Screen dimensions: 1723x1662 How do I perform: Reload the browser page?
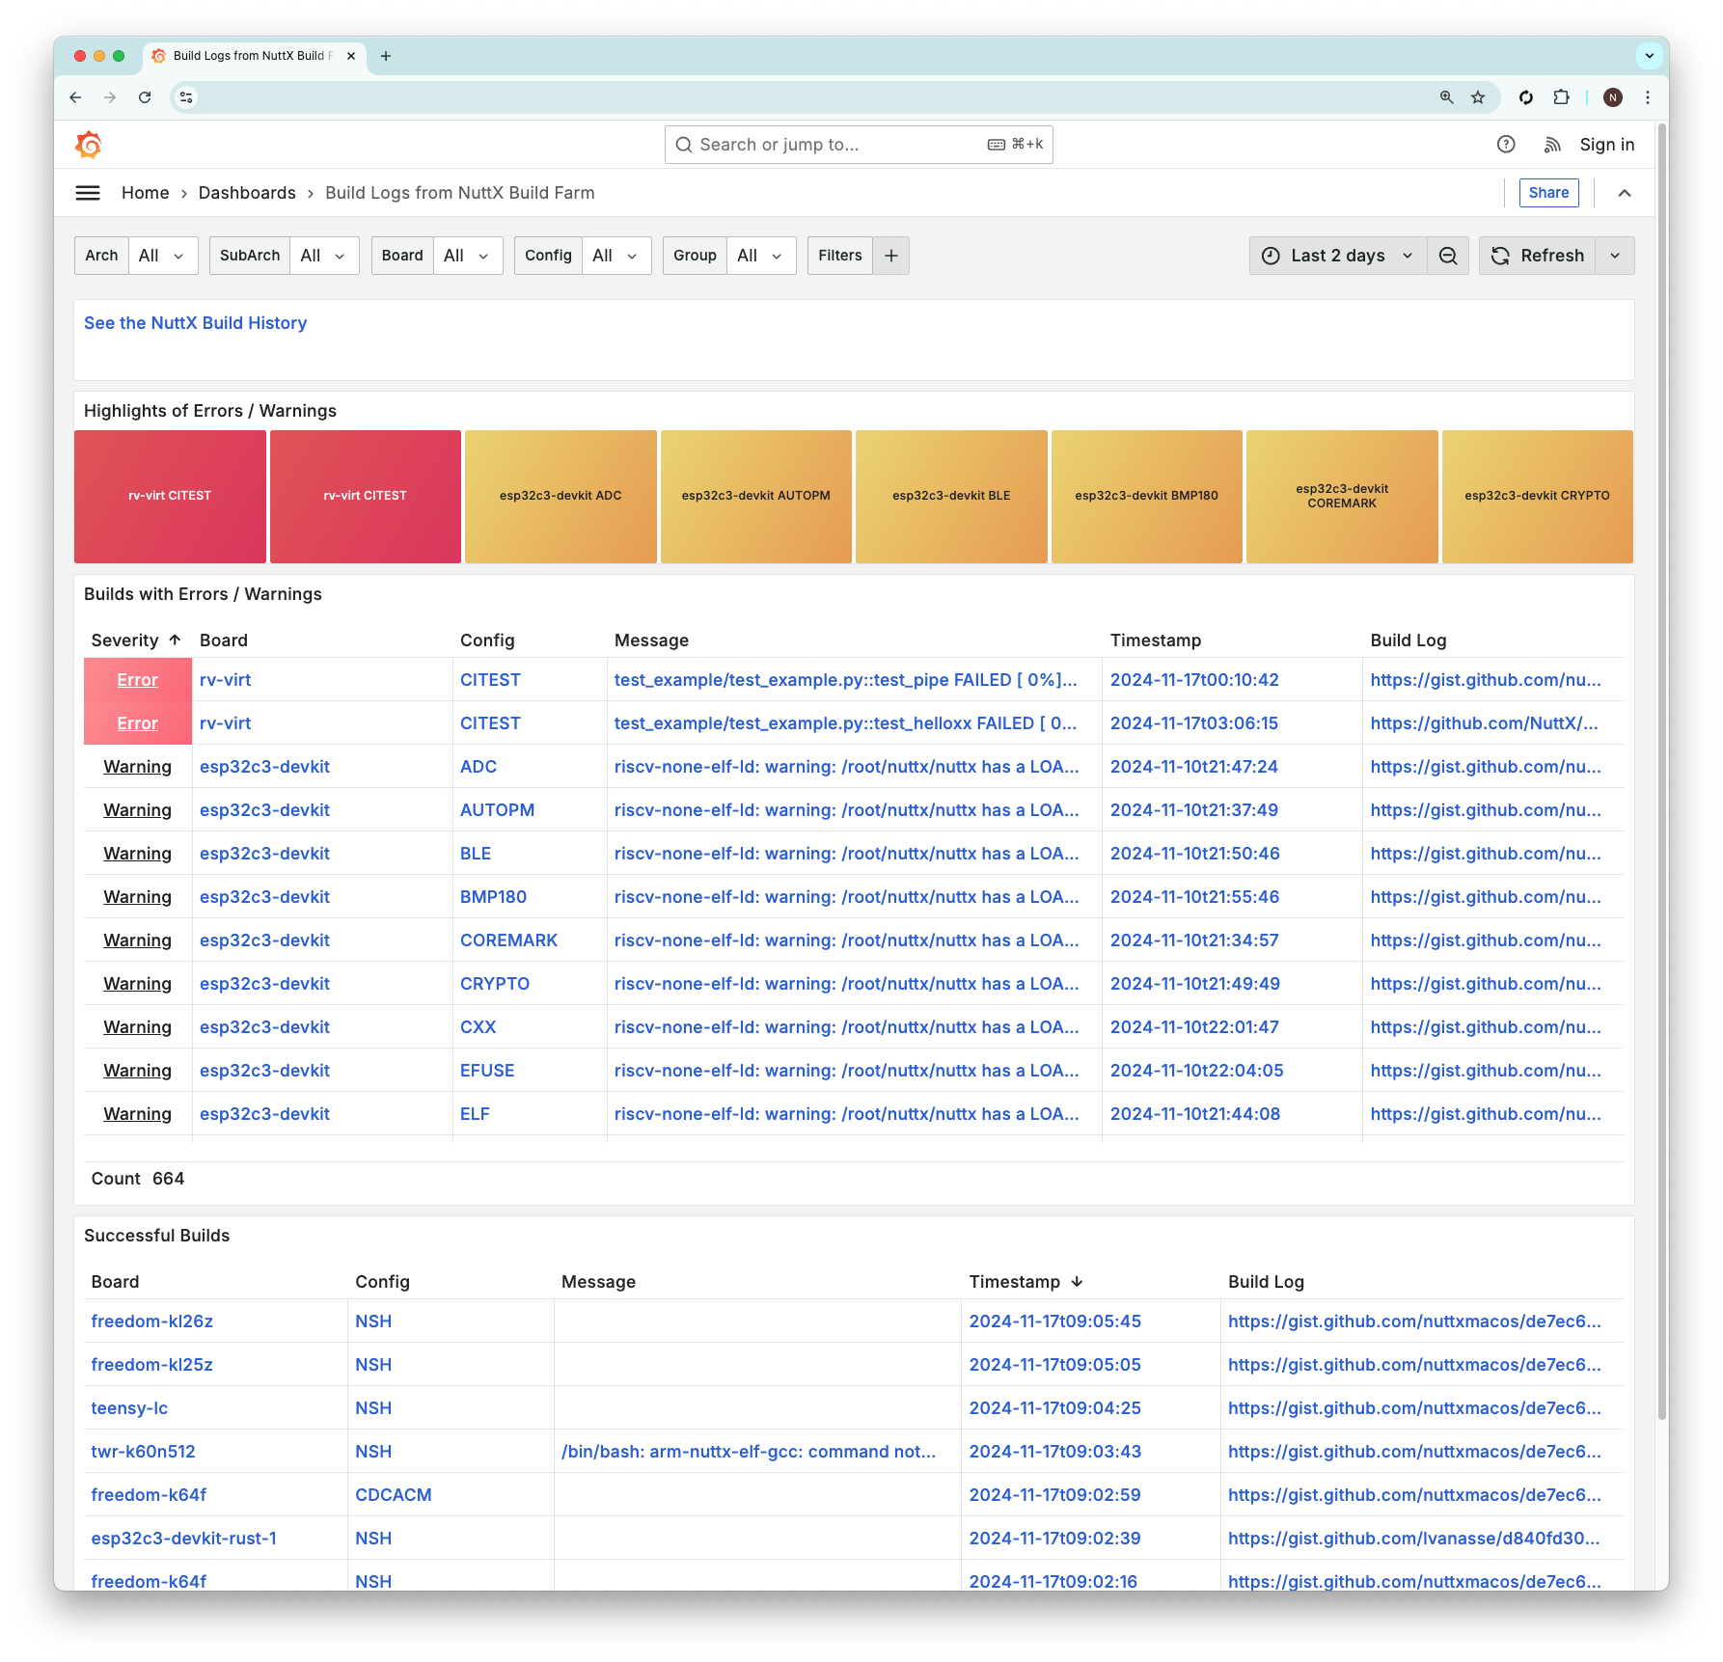[x=145, y=97]
